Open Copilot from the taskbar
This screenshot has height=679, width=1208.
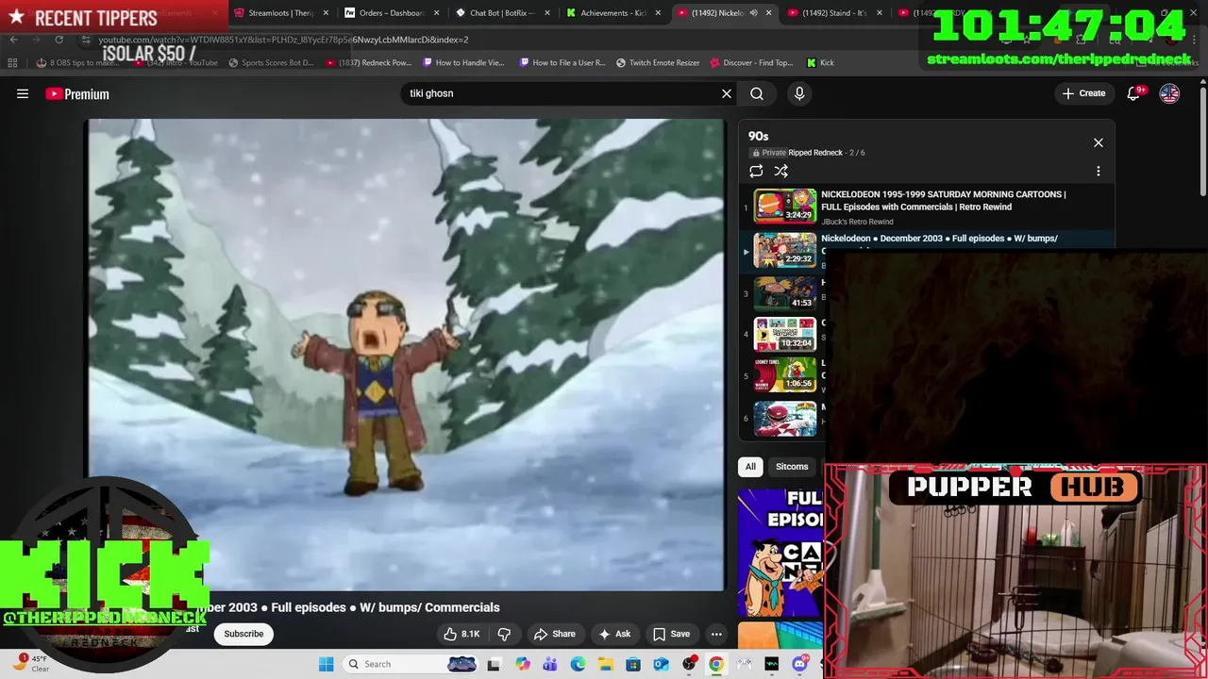522,664
